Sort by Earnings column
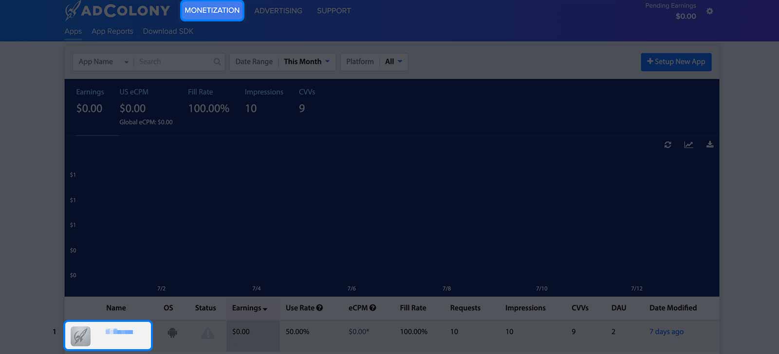The image size is (779, 354). (250, 308)
